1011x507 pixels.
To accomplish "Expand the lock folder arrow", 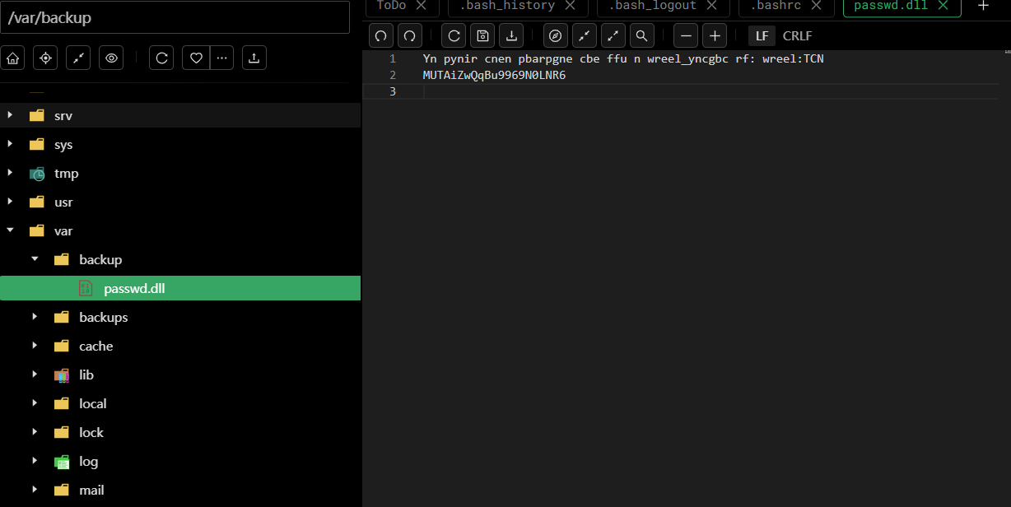I will 35,432.
